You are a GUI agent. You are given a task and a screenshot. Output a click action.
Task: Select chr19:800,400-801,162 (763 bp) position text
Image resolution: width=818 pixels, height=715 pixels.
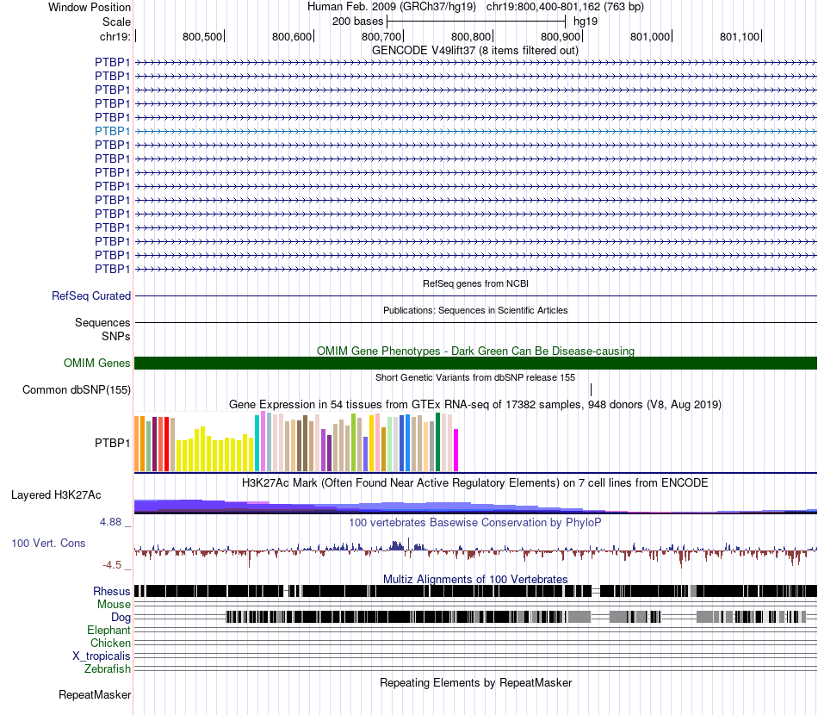tap(565, 7)
